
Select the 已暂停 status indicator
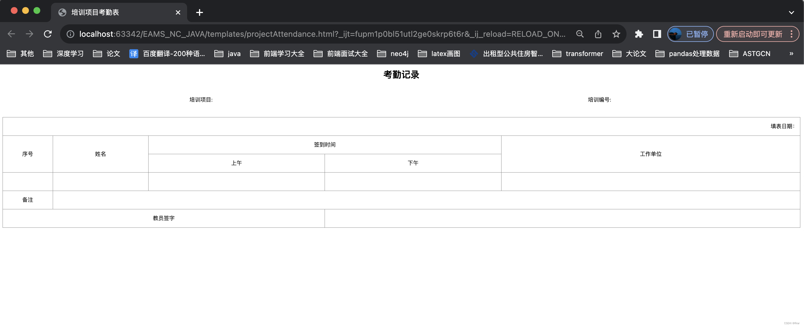691,34
